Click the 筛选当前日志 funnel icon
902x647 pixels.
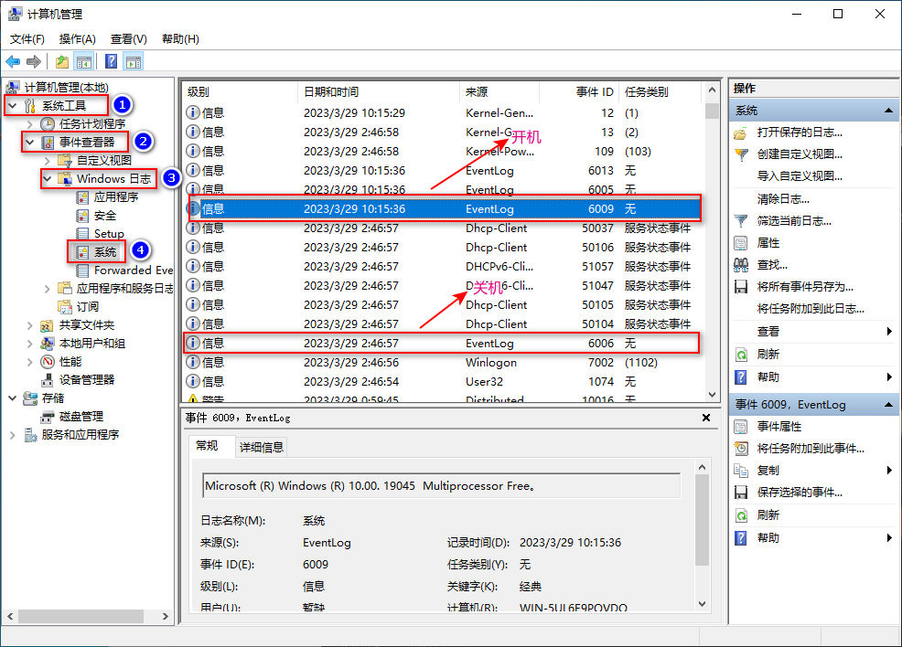[x=741, y=221]
